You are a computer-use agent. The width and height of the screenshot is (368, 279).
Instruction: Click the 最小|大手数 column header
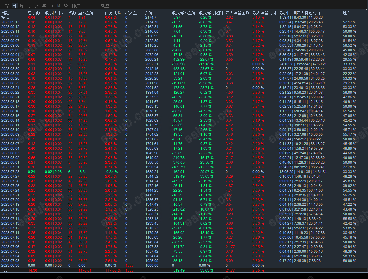coord(55,13)
